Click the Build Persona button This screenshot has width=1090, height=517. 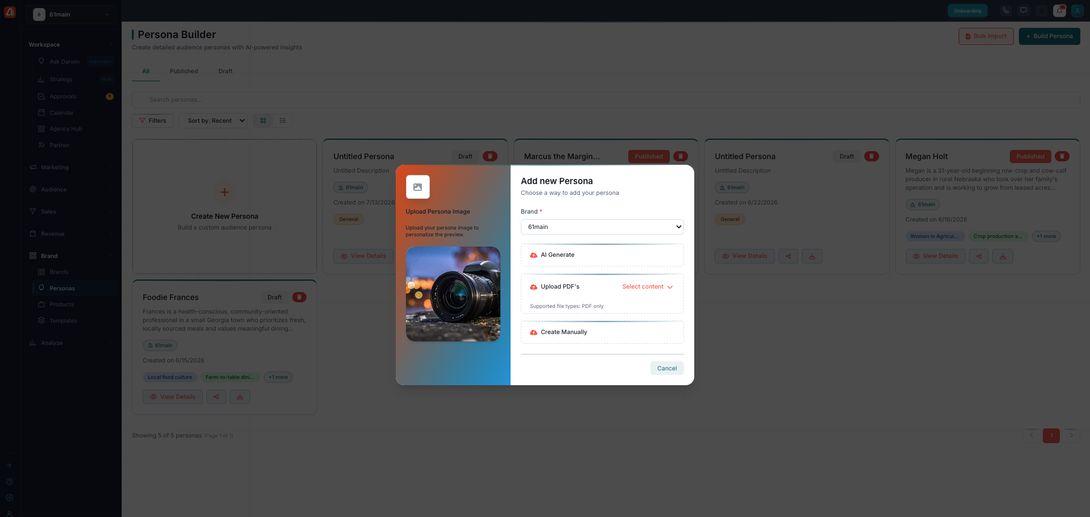(1050, 36)
